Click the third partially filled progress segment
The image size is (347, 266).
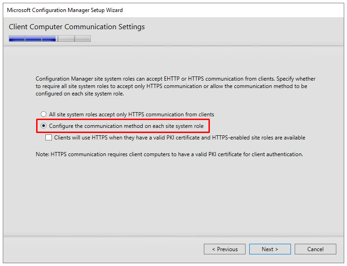(50, 38)
